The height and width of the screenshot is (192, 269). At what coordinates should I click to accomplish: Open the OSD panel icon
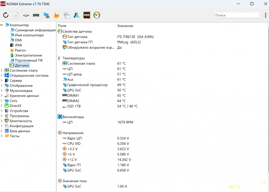[87, 15]
